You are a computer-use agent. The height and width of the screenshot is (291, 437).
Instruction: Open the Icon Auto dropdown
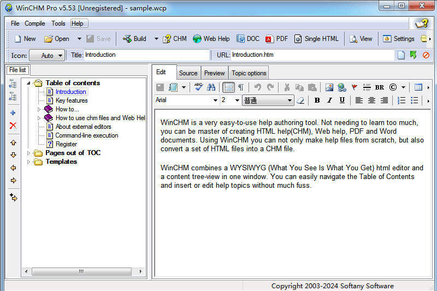tap(47, 55)
